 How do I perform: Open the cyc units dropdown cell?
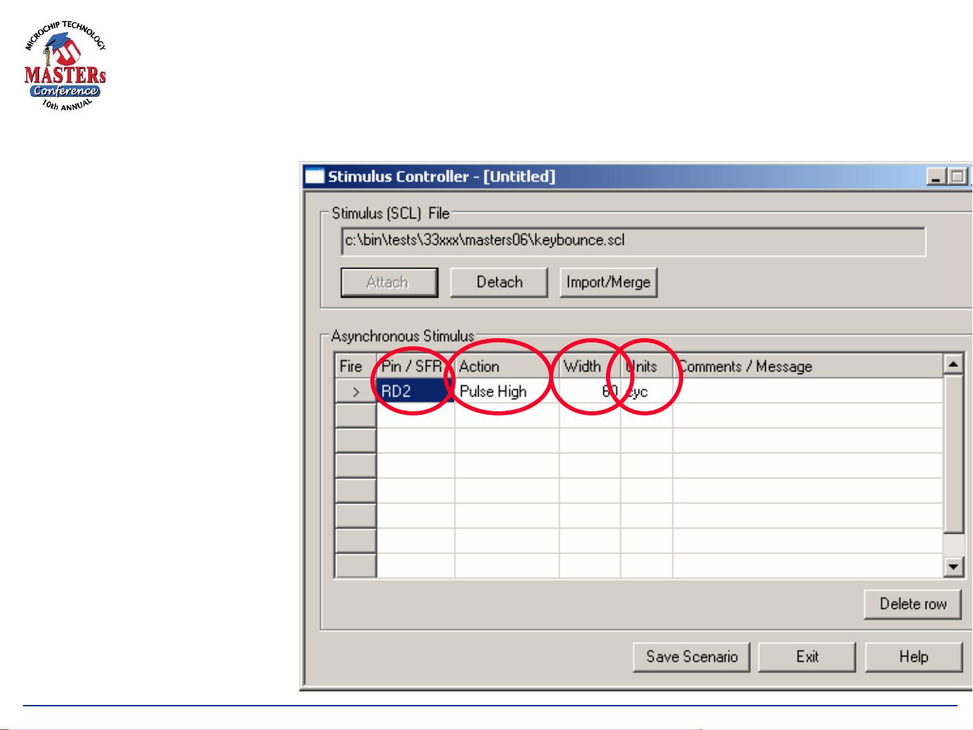click(646, 392)
